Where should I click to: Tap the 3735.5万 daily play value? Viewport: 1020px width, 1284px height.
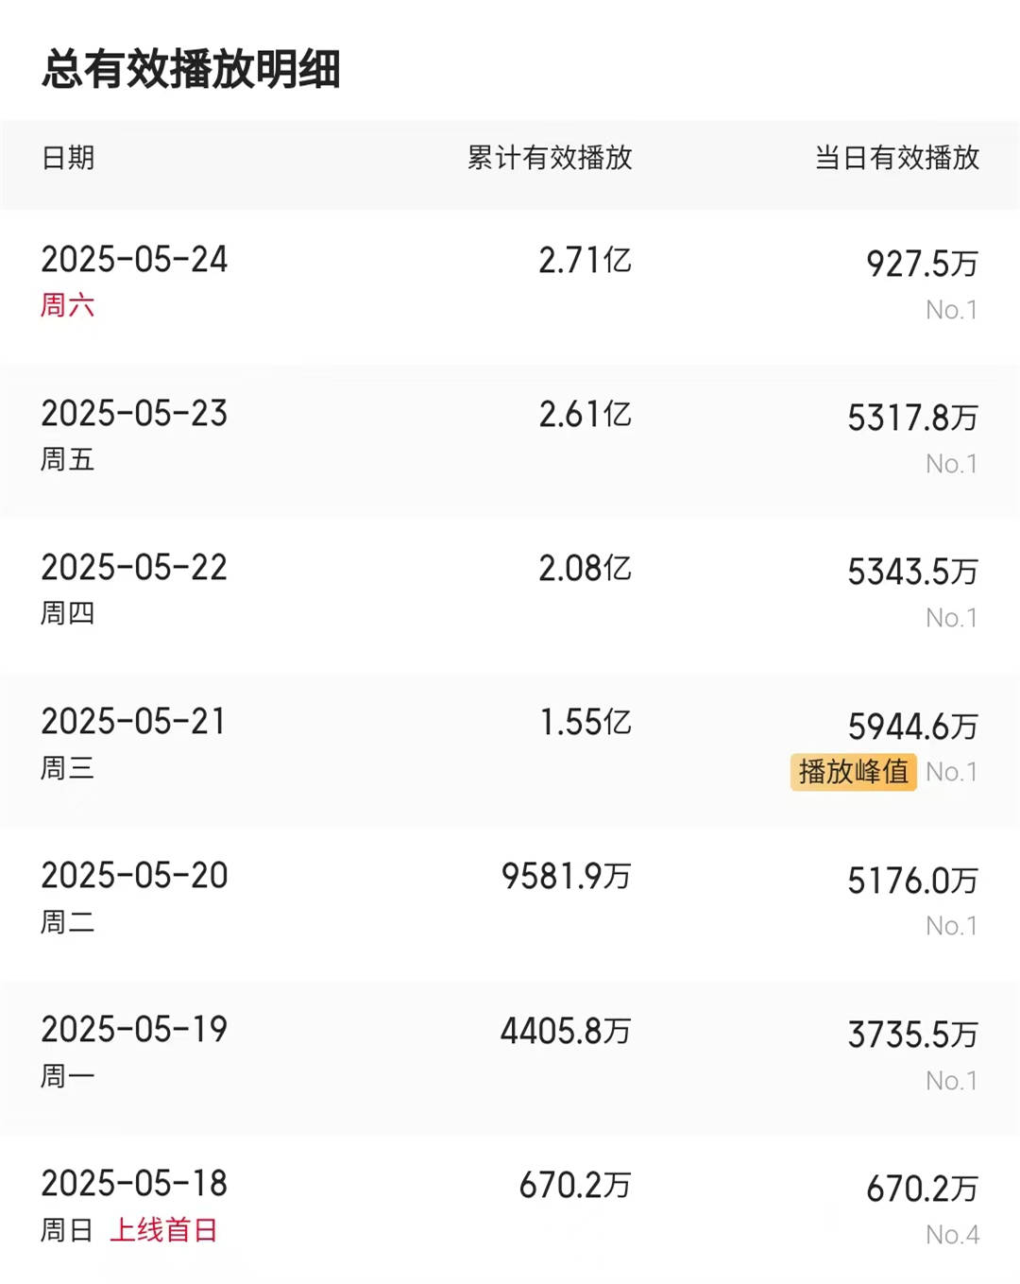(x=912, y=1035)
